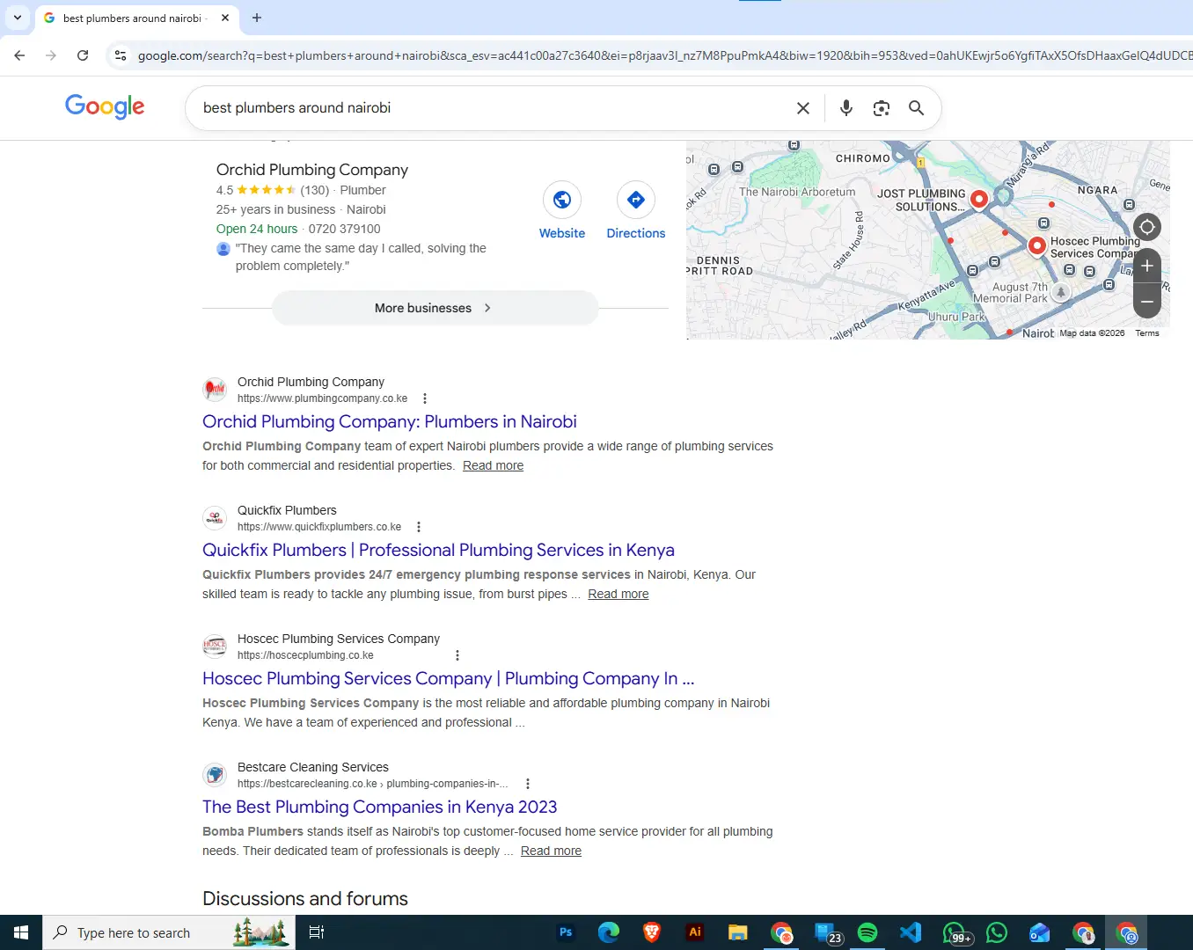Image resolution: width=1193 pixels, height=950 pixels.
Task: Click Quickfix Plumbers site favicon
Action: point(215,517)
